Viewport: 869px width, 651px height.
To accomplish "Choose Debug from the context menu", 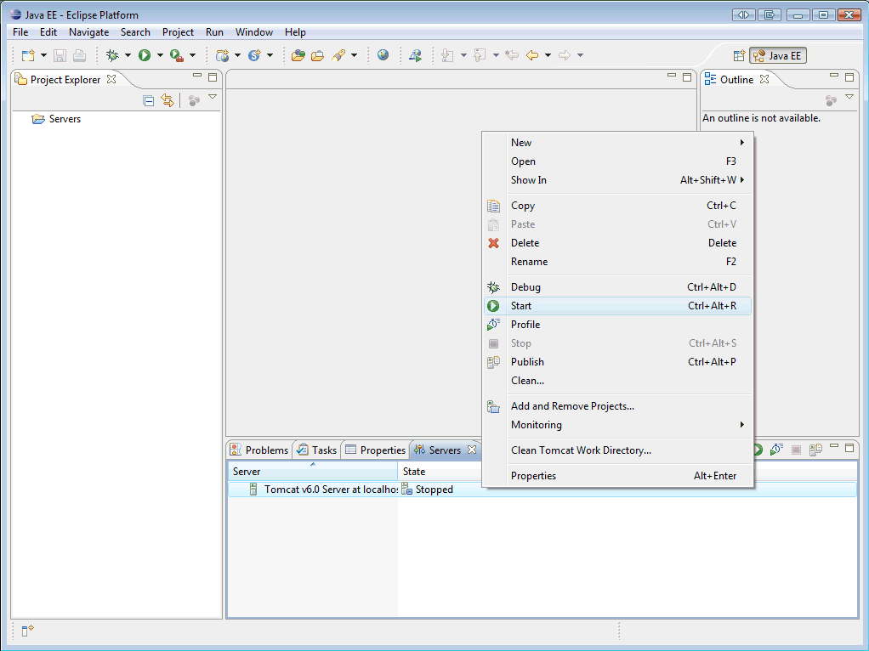I will (618, 287).
